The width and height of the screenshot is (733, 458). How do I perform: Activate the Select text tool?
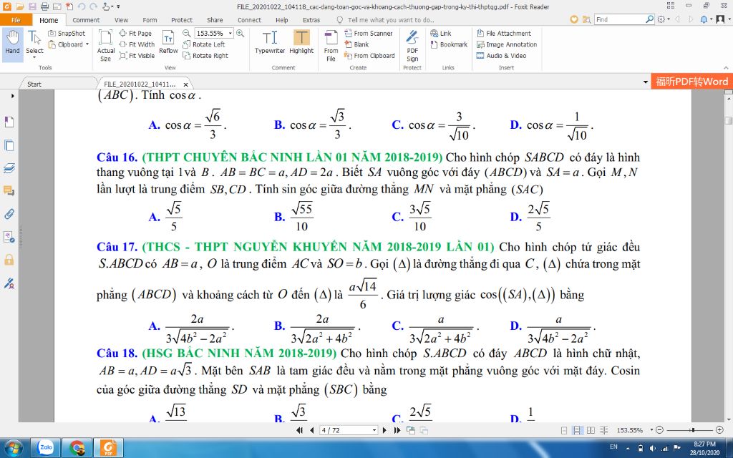[34, 44]
